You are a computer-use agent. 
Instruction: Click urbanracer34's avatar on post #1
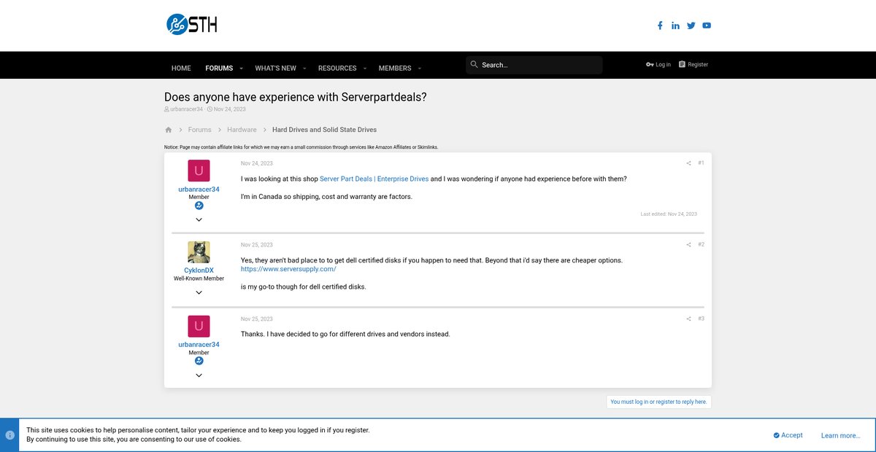pyautogui.click(x=199, y=171)
